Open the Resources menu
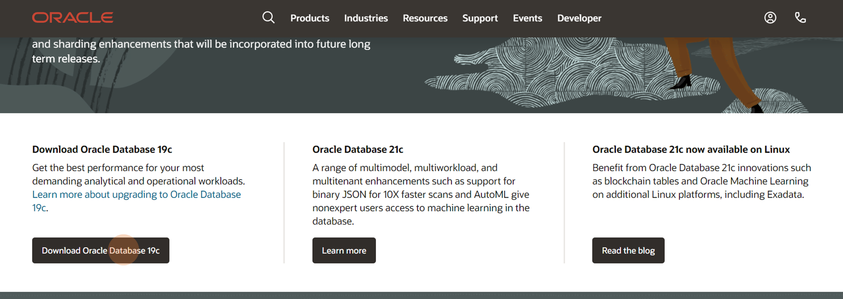 425,18
